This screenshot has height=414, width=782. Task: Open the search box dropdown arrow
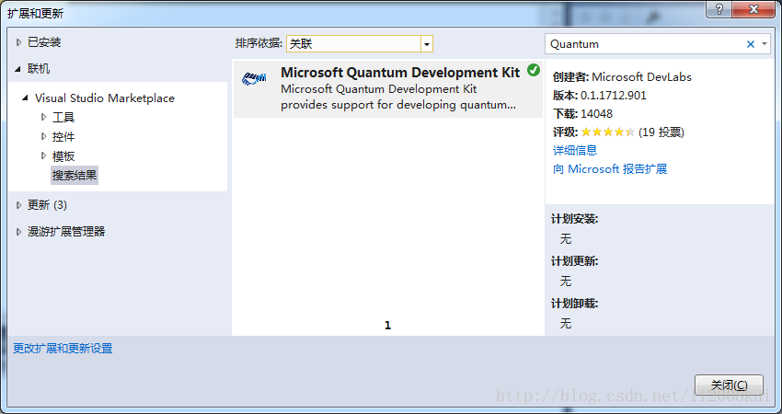(765, 44)
